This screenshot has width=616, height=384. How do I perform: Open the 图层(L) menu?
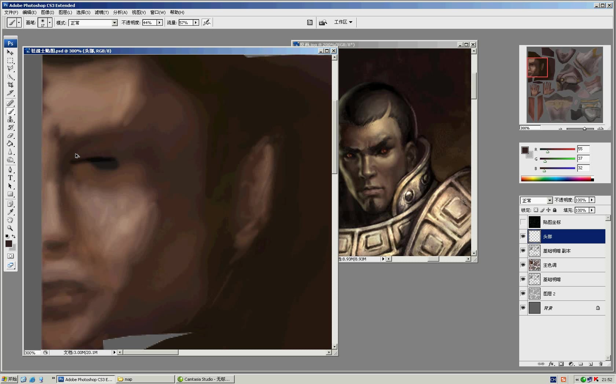pyautogui.click(x=65, y=12)
